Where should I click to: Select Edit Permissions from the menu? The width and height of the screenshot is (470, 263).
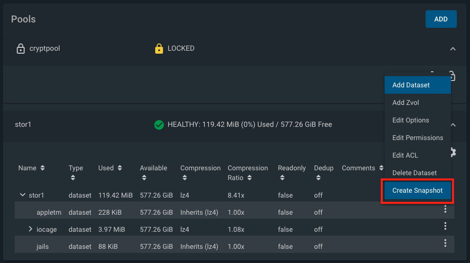click(417, 138)
